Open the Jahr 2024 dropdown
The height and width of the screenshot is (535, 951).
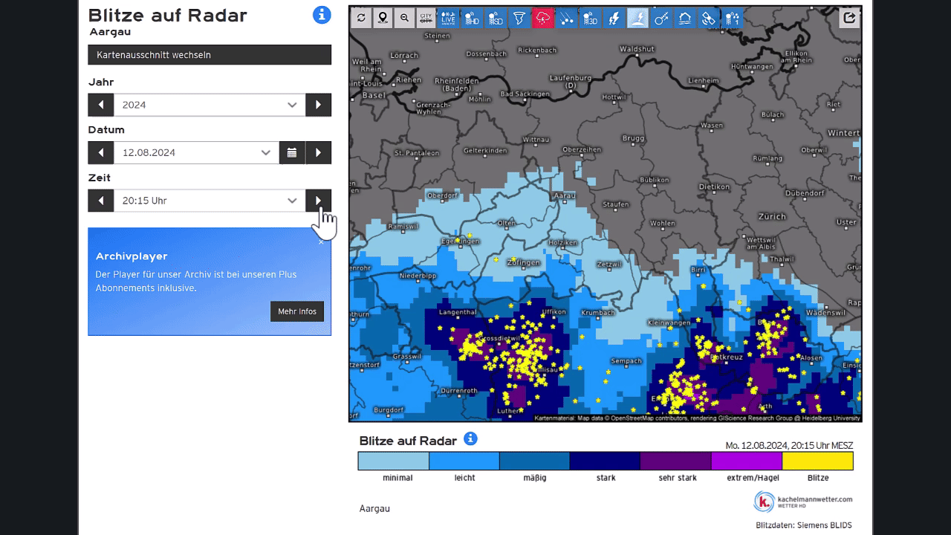click(x=210, y=105)
